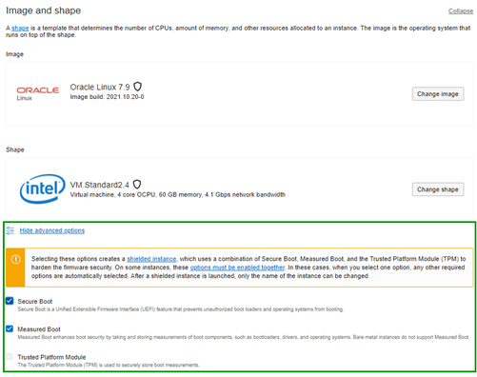The height and width of the screenshot is (377, 477).
Task: Hide advanced options
Action: point(52,230)
